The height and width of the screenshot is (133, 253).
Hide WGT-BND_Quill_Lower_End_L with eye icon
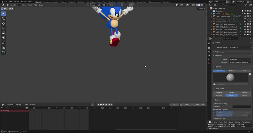pyautogui.click(x=245, y=24)
